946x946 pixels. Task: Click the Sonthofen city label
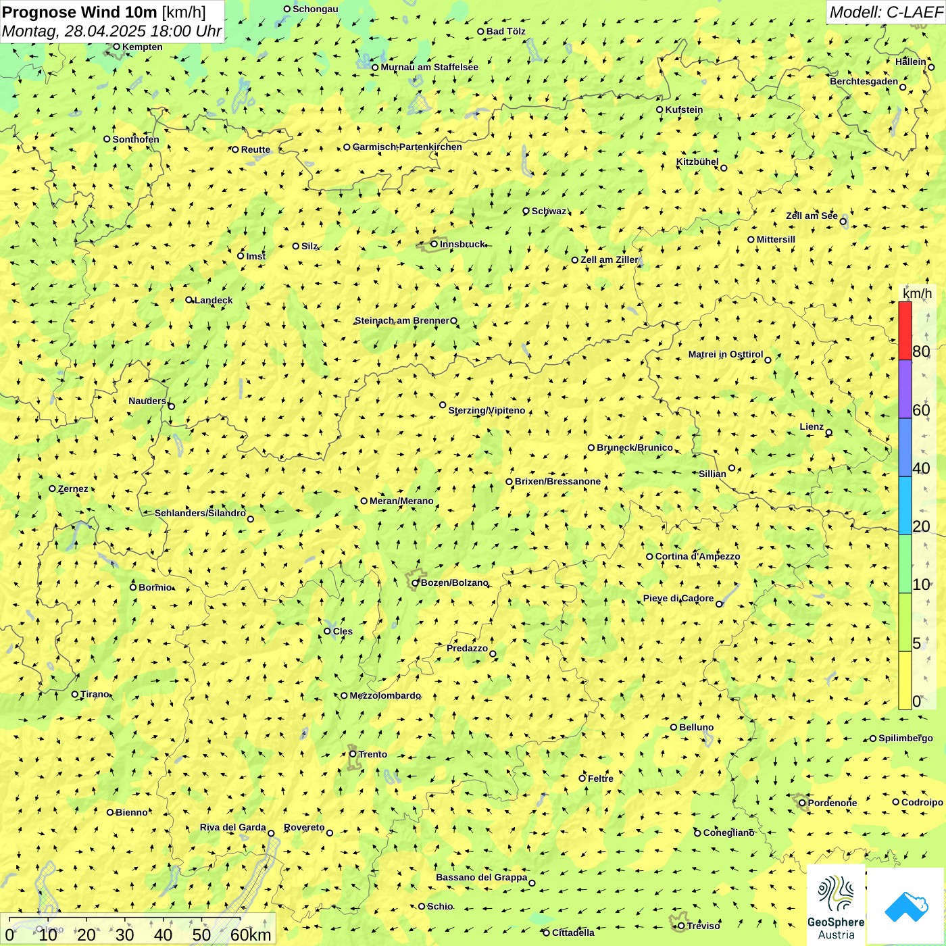coord(136,139)
